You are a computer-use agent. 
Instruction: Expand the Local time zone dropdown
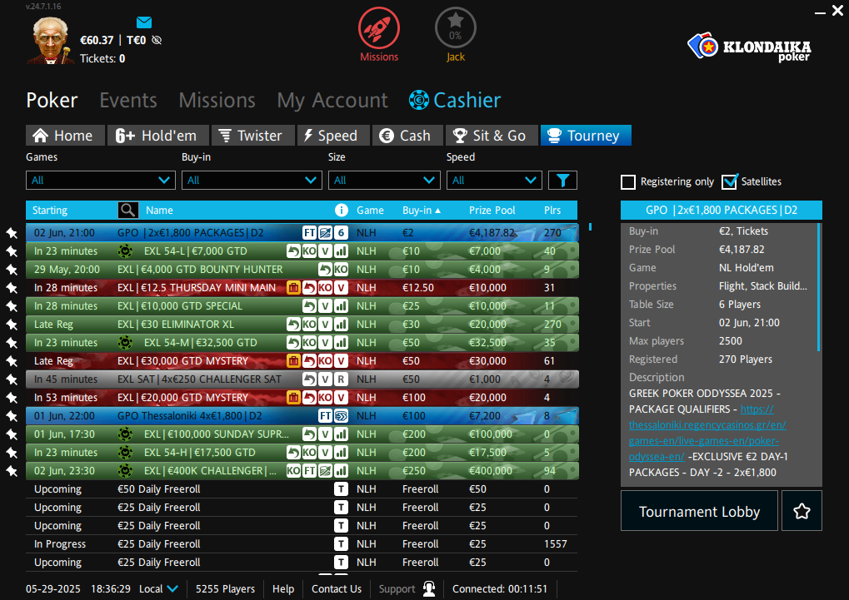click(158, 588)
